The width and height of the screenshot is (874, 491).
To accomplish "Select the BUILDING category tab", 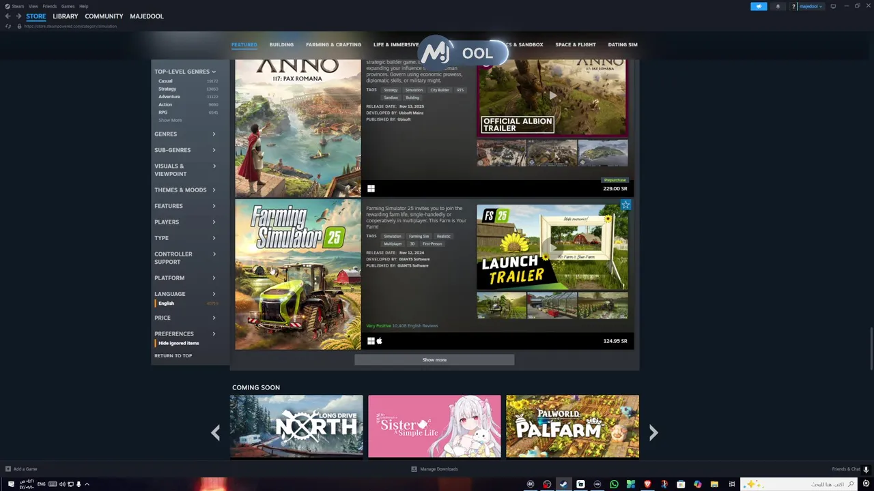I will [x=281, y=45].
